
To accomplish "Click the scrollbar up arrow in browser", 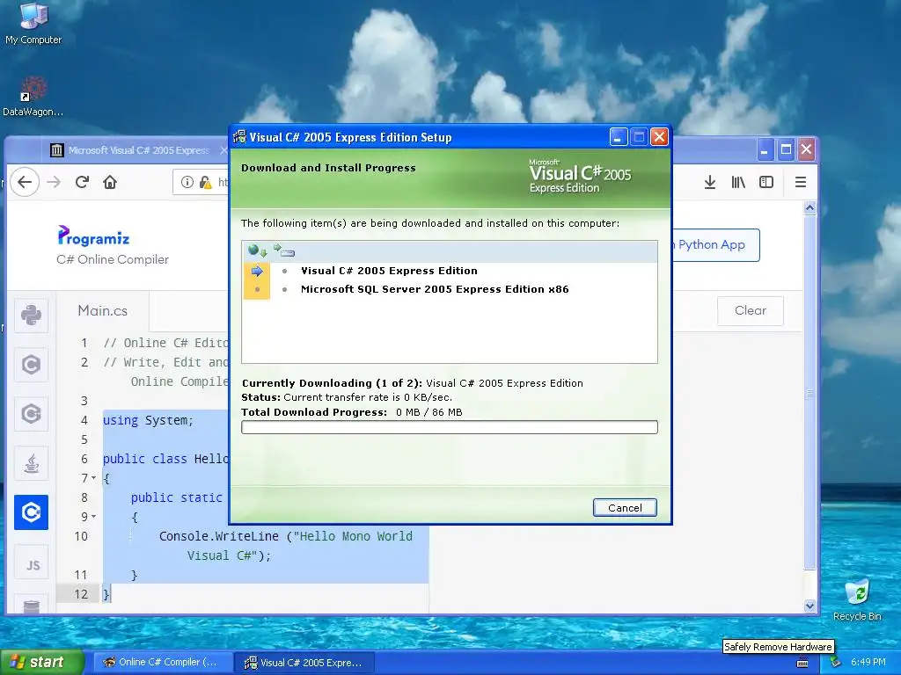I will point(810,207).
